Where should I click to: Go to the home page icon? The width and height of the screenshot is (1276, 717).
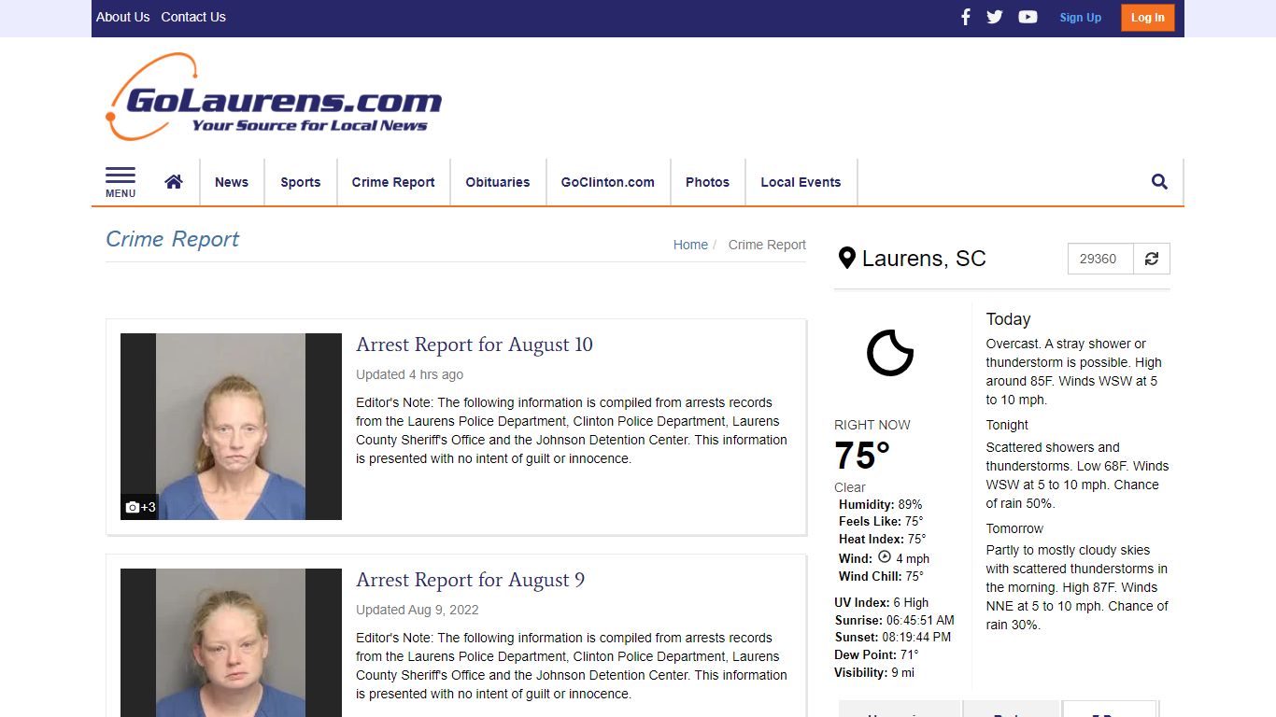pyautogui.click(x=174, y=182)
